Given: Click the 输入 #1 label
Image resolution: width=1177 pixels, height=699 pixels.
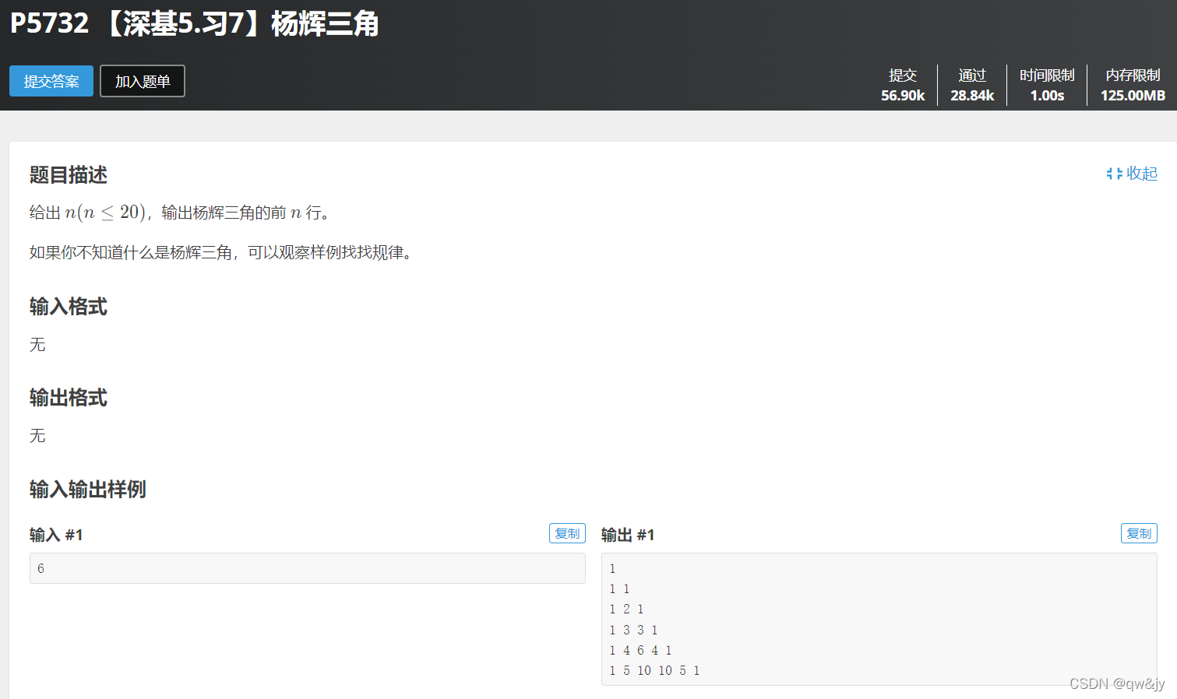Looking at the screenshot, I should pyautogui.click(x=56, y=535).
